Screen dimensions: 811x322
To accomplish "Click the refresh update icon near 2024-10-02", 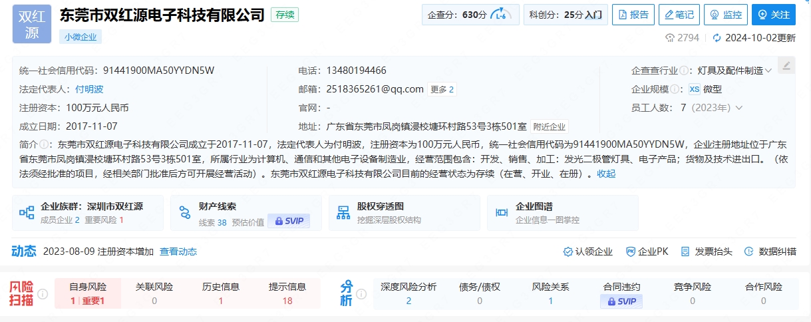I will tap(717, 38).
